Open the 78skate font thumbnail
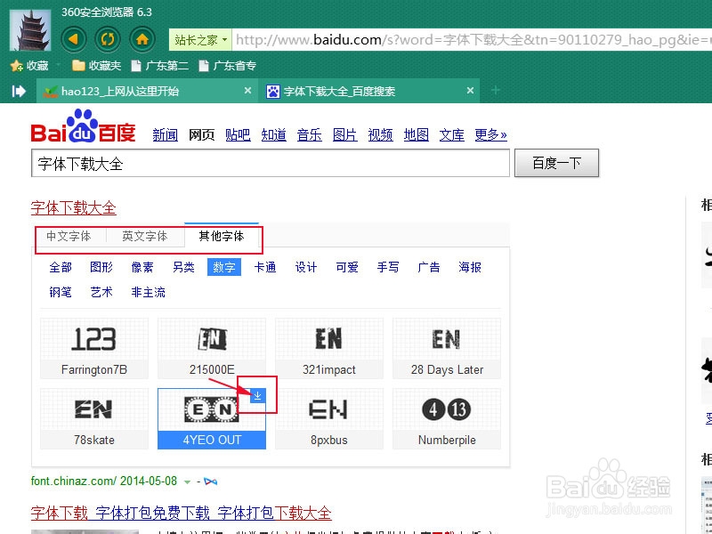This screenshot has height=534, width=712. pos(94,418)
